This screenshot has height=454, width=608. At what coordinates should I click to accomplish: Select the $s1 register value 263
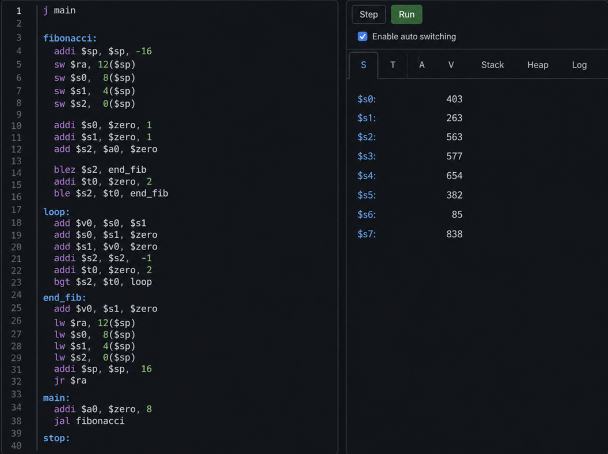pyautogui.click(x=454, y=118)
